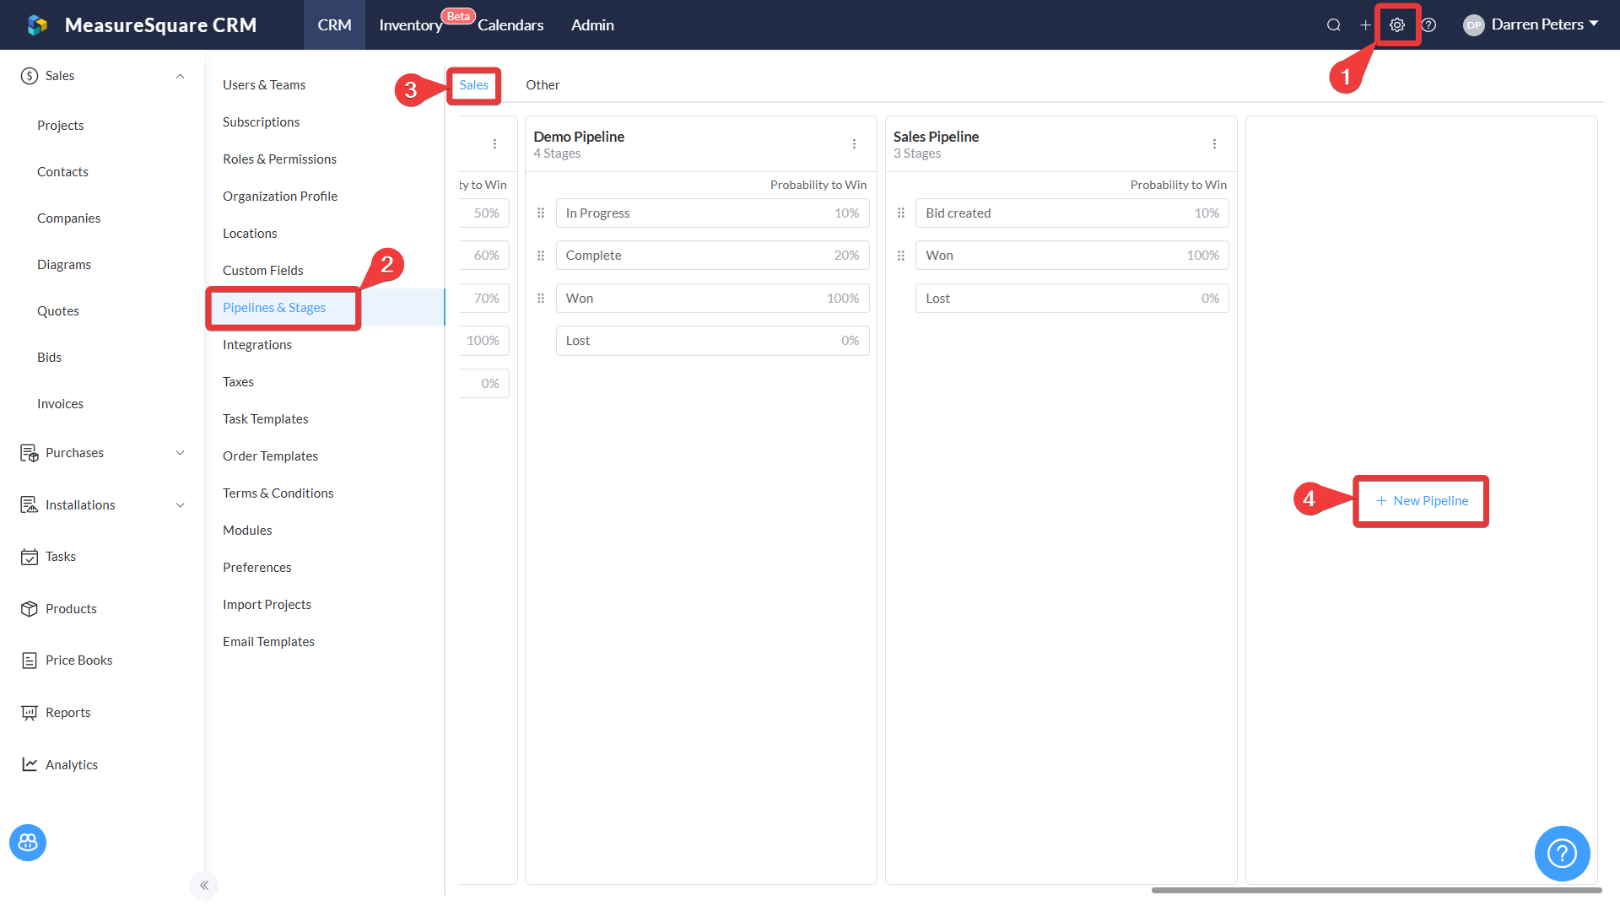The width and height of the screenshot is (1620, 911).
Task: Open Sales Pipeline three-dot menu
Action: tap(1214, 144)
